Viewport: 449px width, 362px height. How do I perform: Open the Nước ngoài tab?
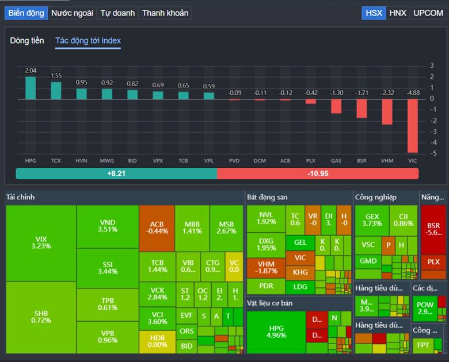(x=72, y=13)
